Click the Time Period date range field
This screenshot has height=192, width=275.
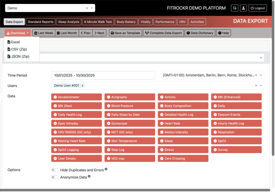pyautogui.click(x=103, y=75)
